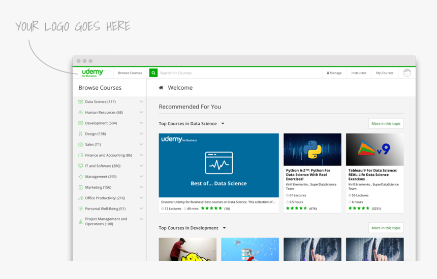Viewport: 437px width, 279px height.
Task: Open the Development (504) category
Action: point(101,123)
